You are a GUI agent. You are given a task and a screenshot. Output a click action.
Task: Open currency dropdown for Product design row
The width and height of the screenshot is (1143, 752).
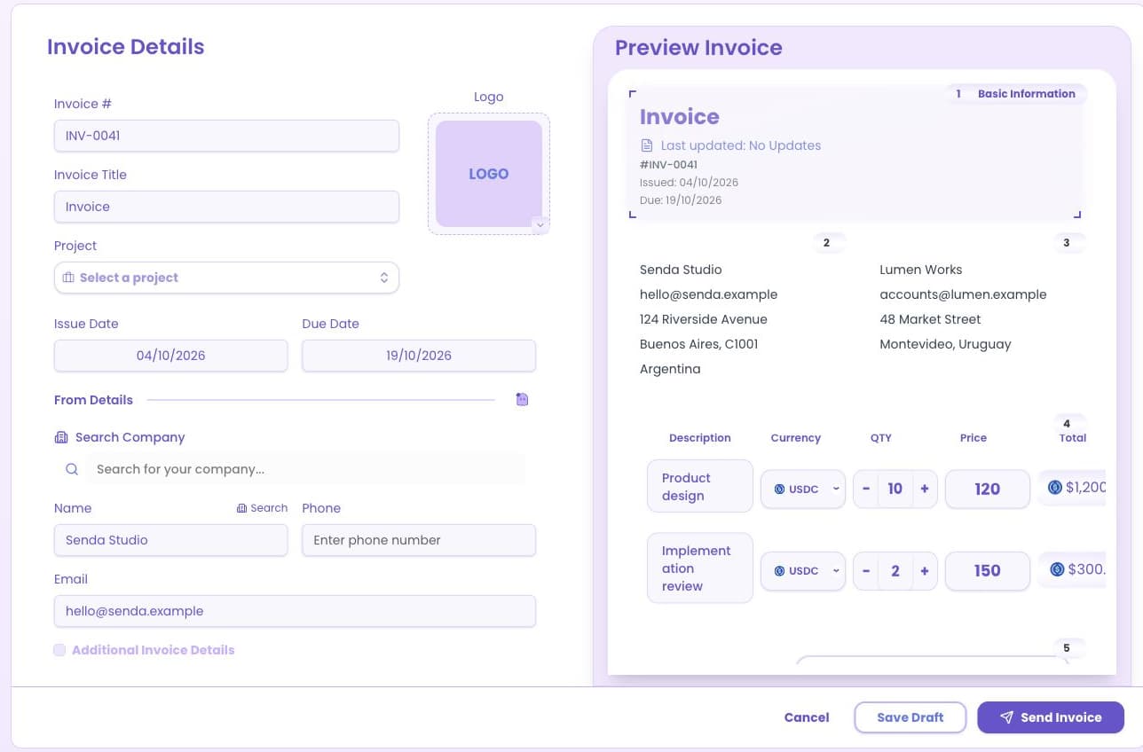[x=802, y=489]
